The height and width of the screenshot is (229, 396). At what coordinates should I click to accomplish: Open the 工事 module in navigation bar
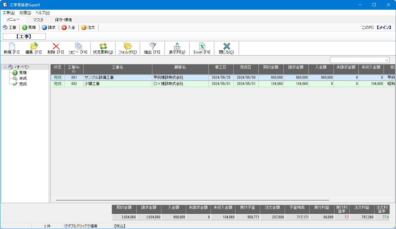coord(10,27)
